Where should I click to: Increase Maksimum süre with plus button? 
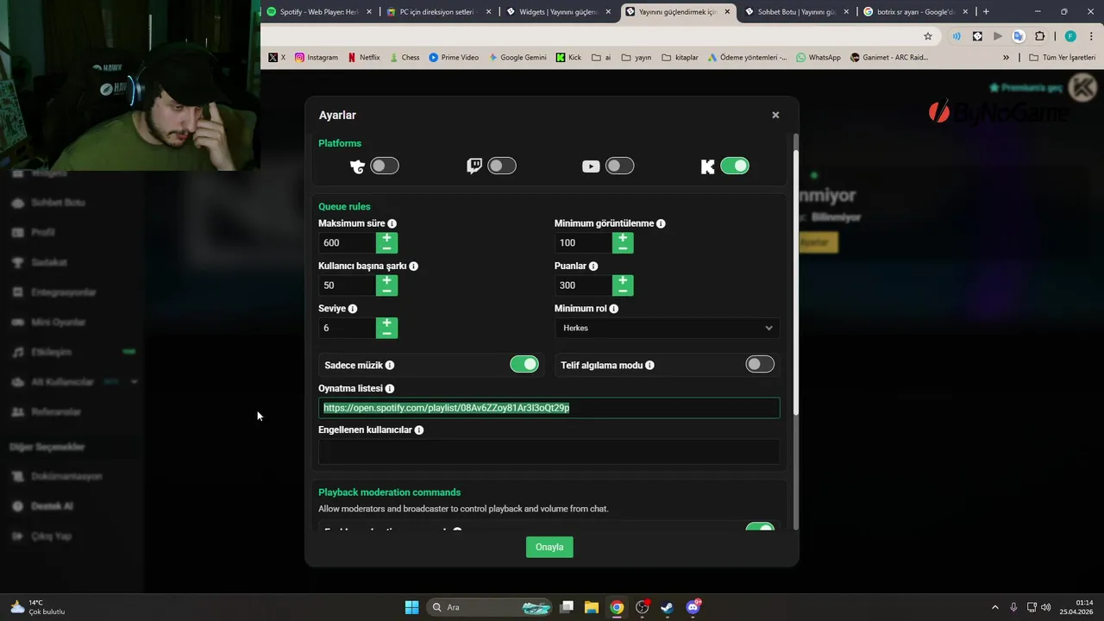(x=386, y=237)
